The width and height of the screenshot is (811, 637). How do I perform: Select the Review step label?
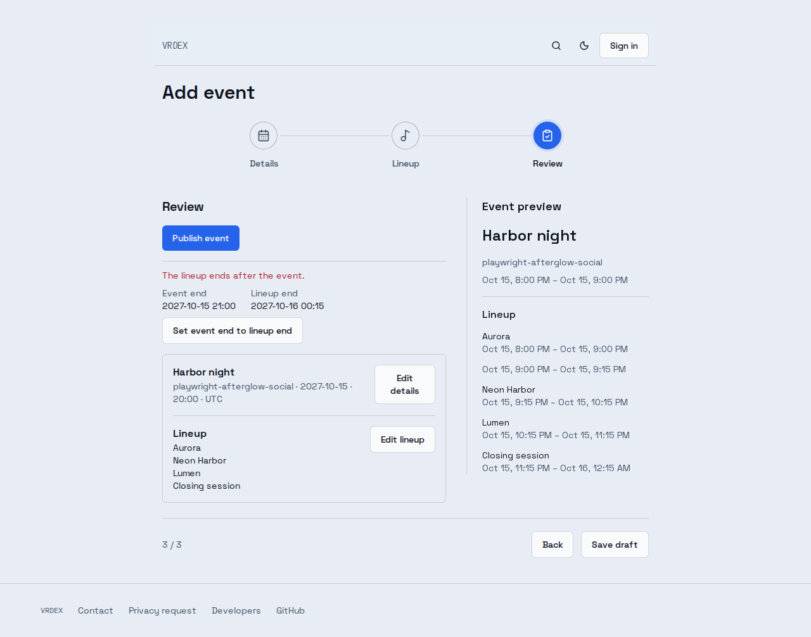[547, 163]
